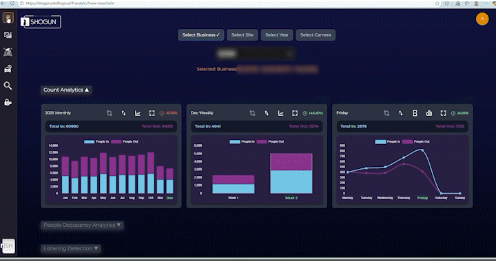496x262 pixels.
Task: Toggle People Out legend on the 2025 Monthly chart
Action: [125, 141]
